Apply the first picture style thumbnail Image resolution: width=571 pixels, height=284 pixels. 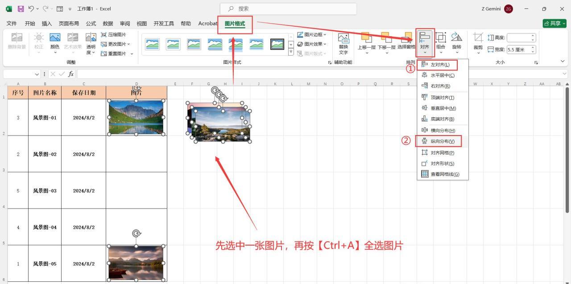pos(152,44)
